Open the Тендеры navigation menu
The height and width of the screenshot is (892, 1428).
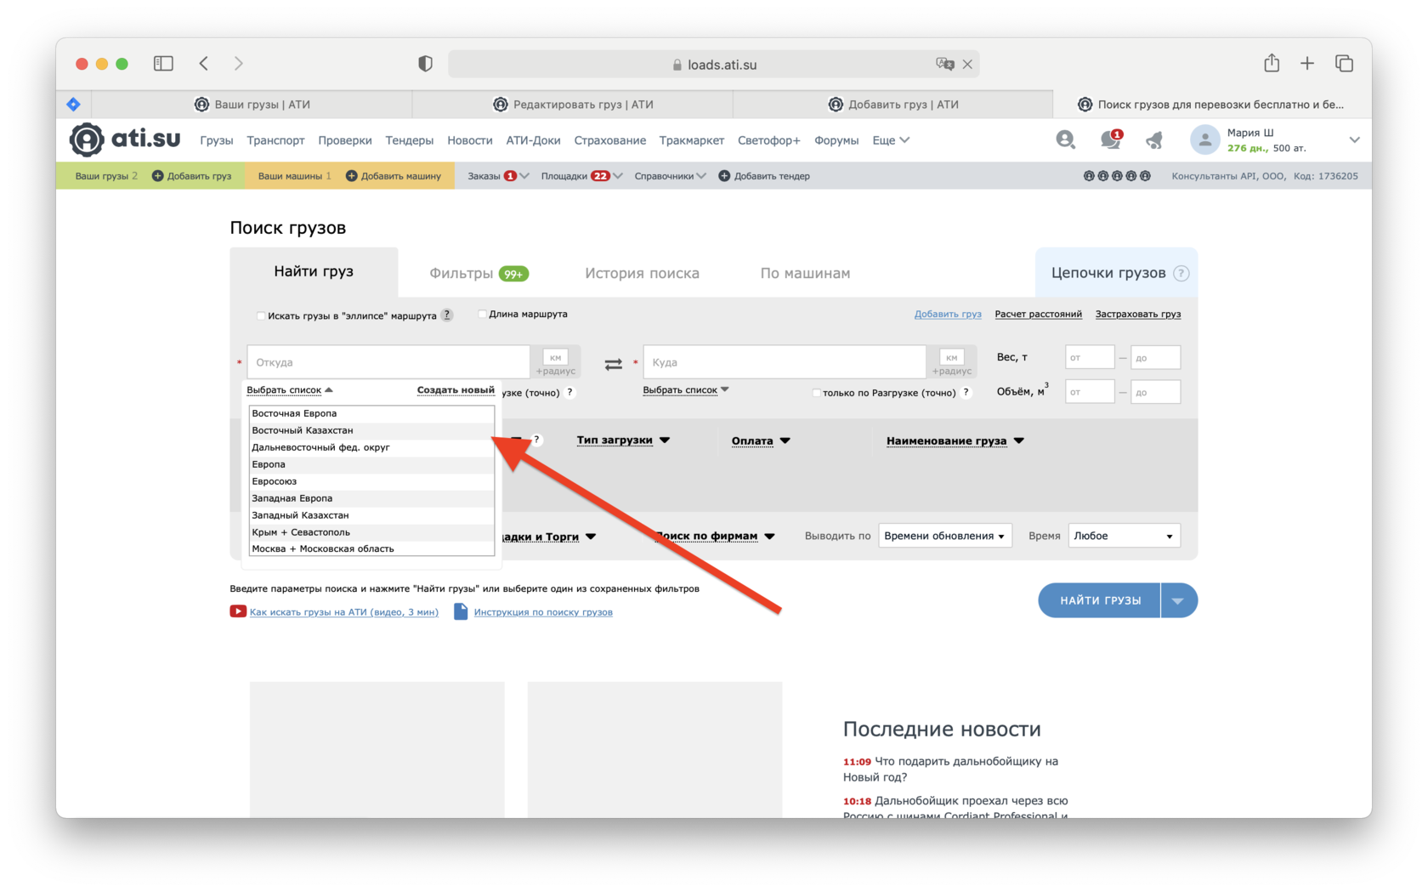coord(409,140)
